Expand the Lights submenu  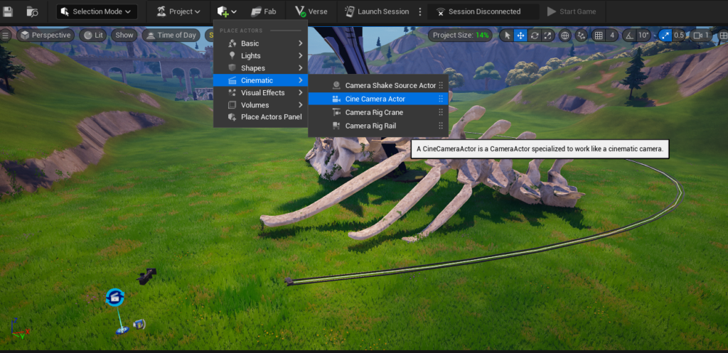tap(260, 55)
